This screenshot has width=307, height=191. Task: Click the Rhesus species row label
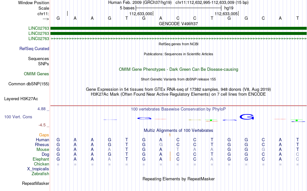tap(42, 144)
